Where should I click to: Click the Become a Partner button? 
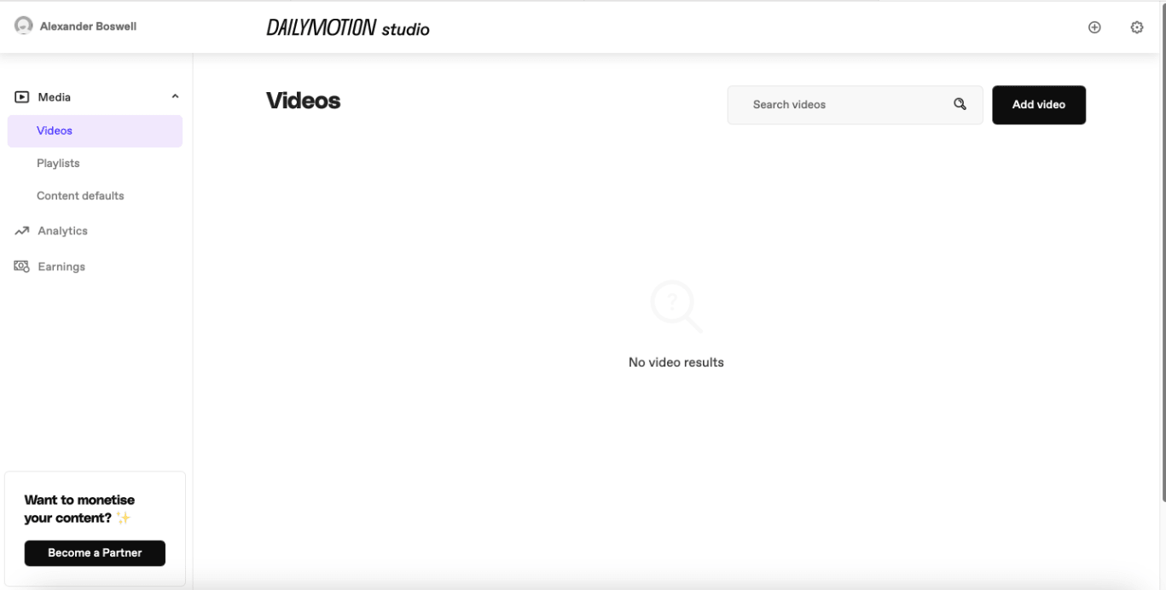[95, 553]
